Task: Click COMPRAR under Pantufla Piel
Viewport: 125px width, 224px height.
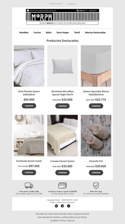Action: tap(96, 172)
